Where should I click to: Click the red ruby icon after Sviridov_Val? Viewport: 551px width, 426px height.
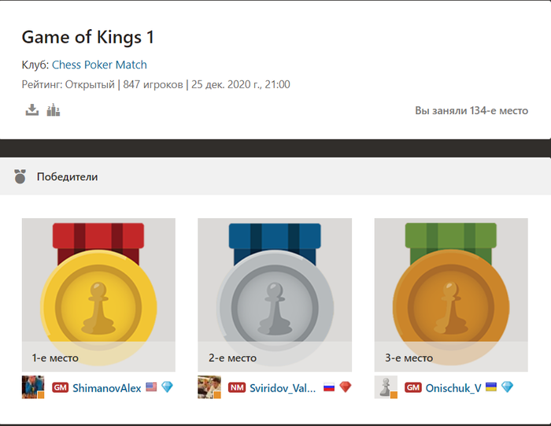(346, 387)
